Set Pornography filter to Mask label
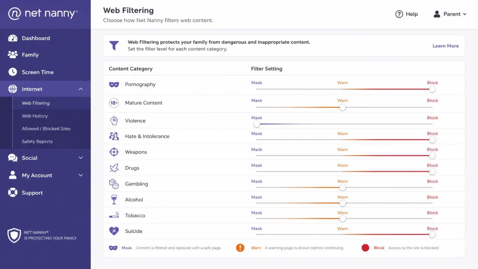Image resolution: width=478 pixels, height=269 pixels. 257,83
